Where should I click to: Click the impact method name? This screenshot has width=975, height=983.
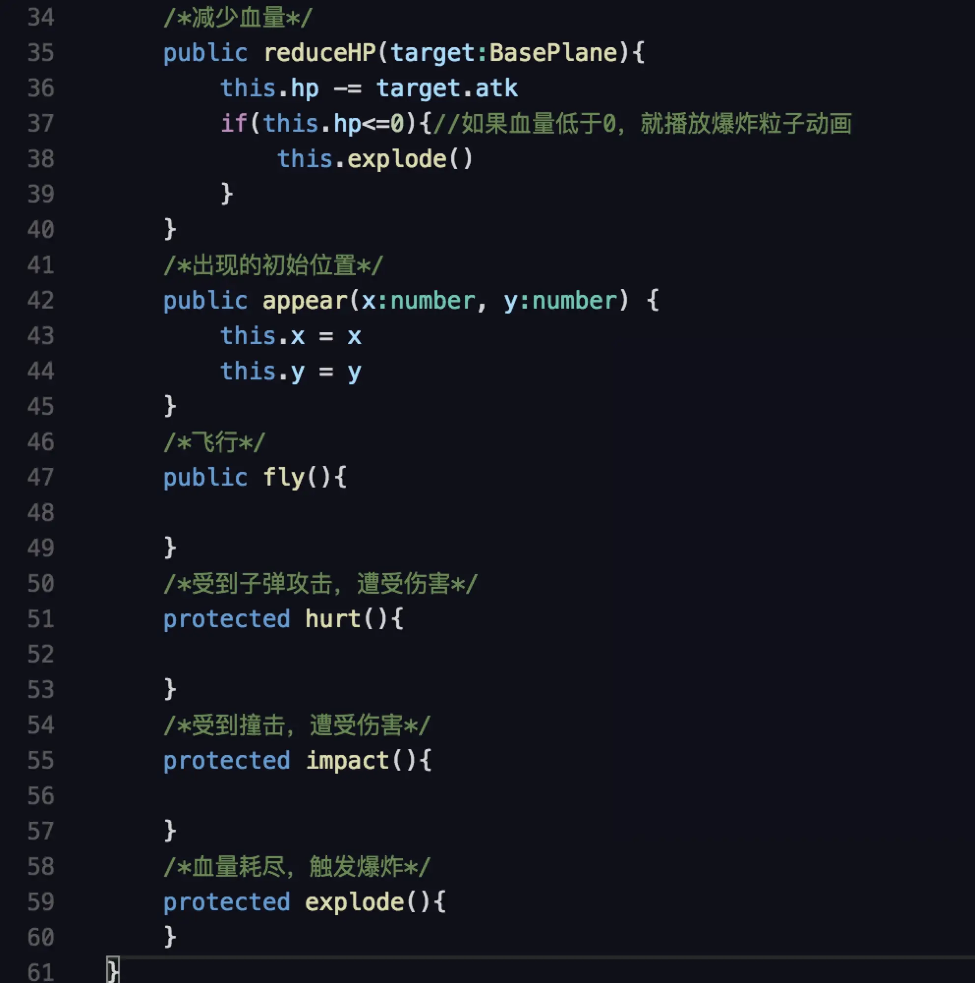coord(347,761)
